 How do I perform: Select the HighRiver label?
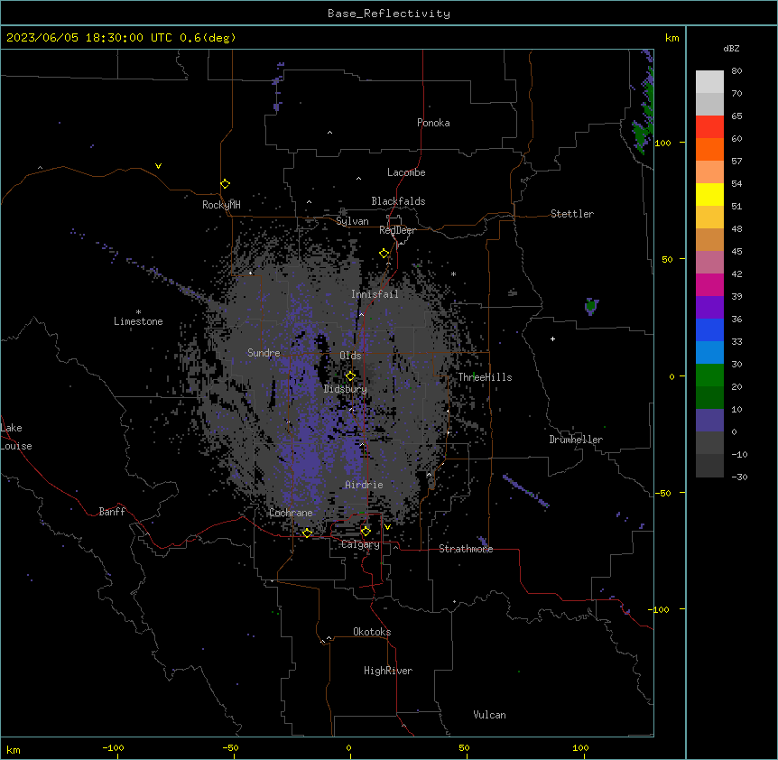coord(388,671)
